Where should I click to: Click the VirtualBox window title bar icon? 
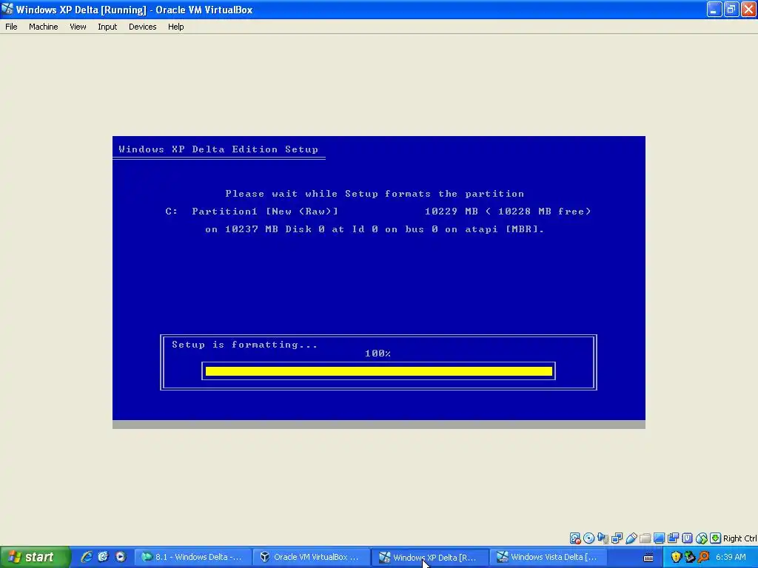coord(7,9)
